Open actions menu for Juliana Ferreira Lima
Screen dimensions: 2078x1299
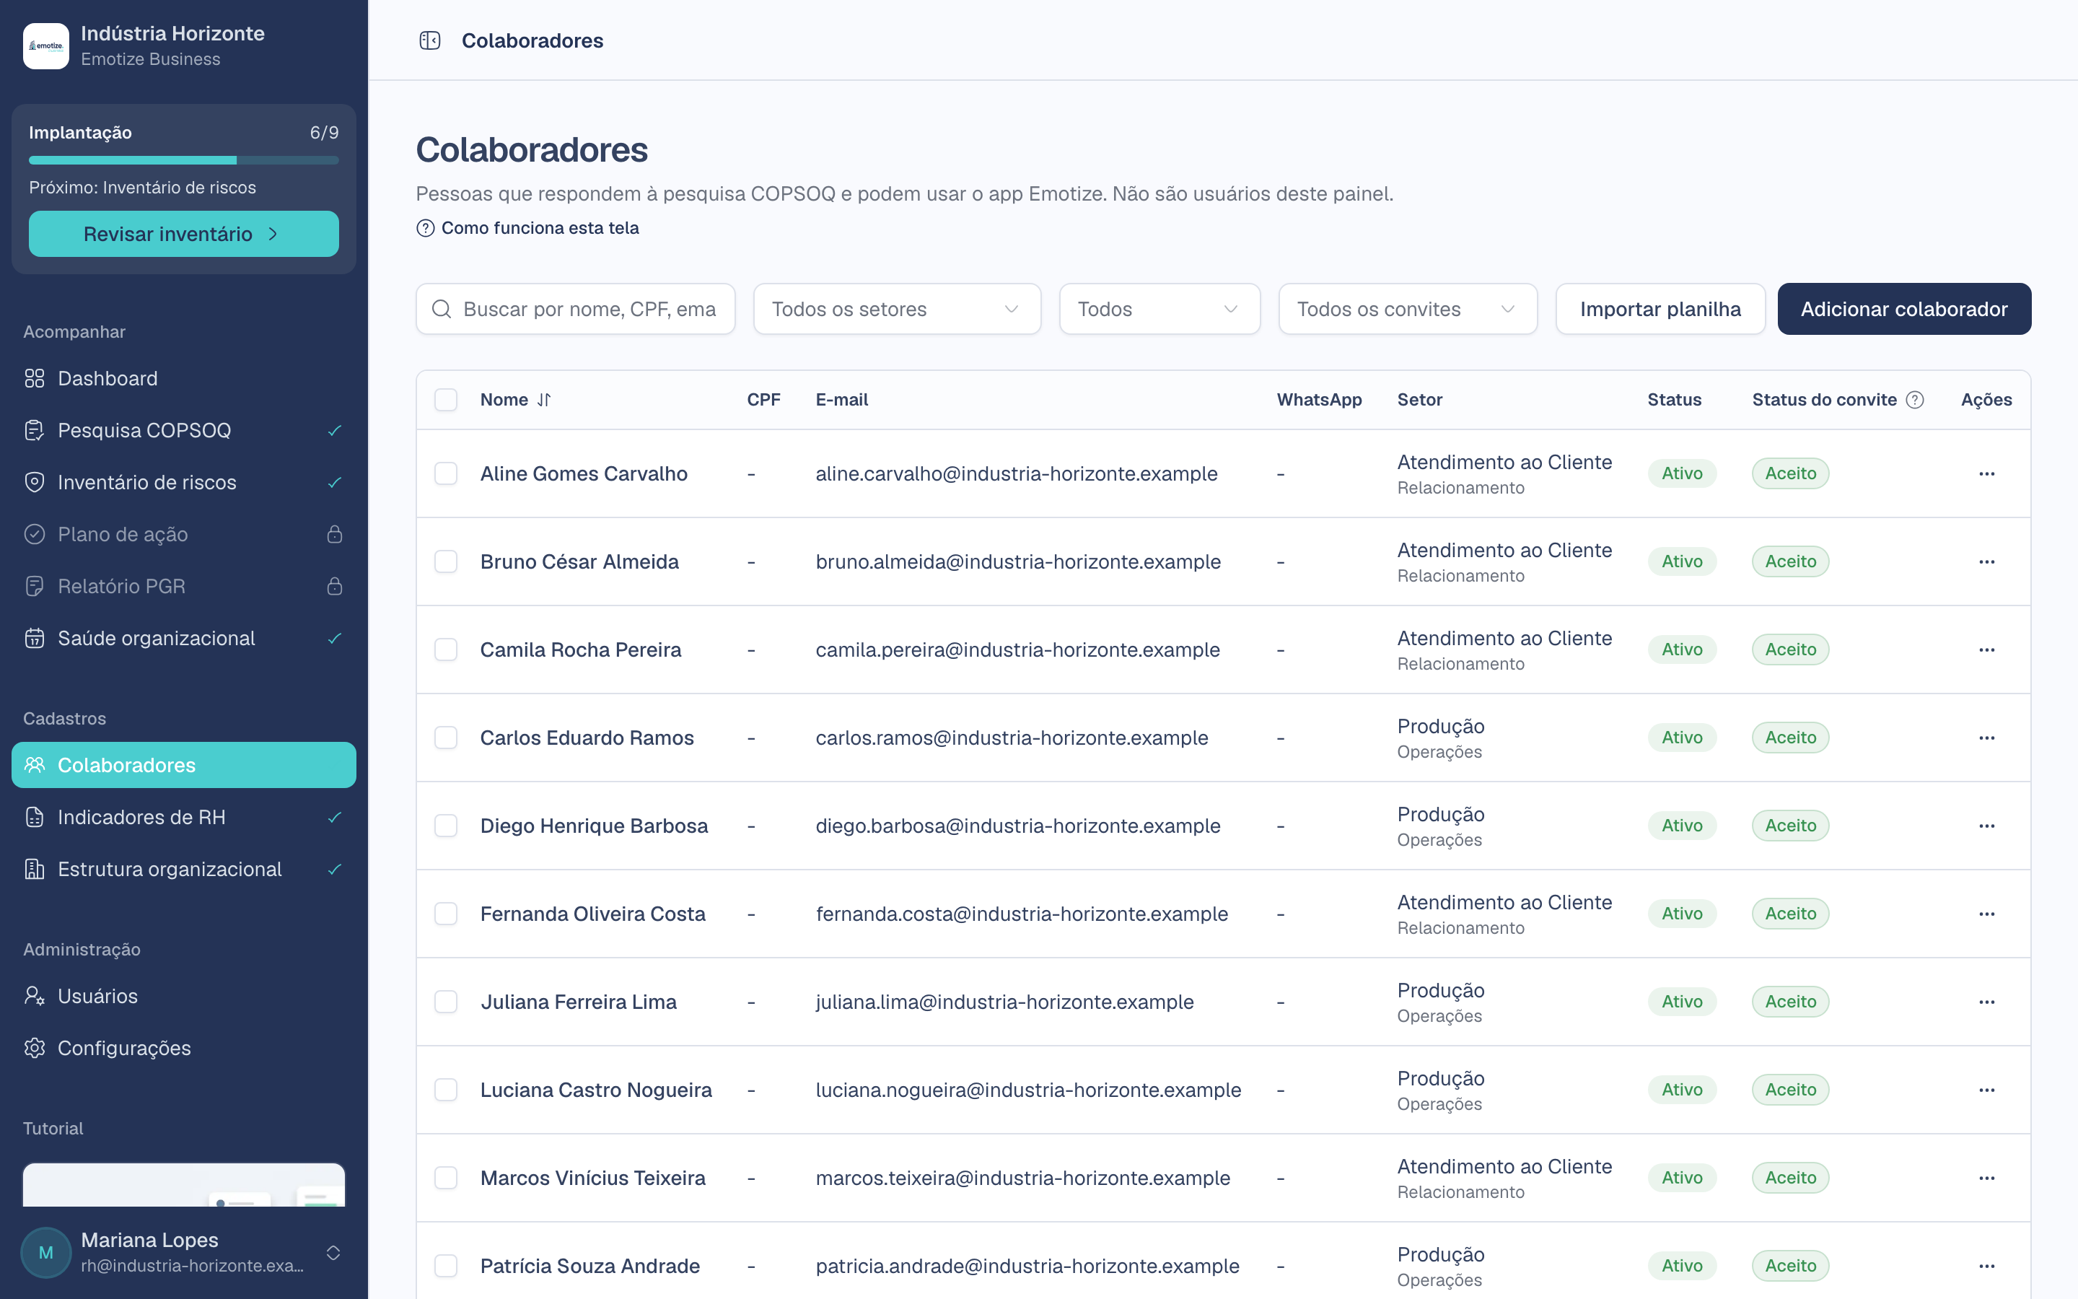1986,1002
